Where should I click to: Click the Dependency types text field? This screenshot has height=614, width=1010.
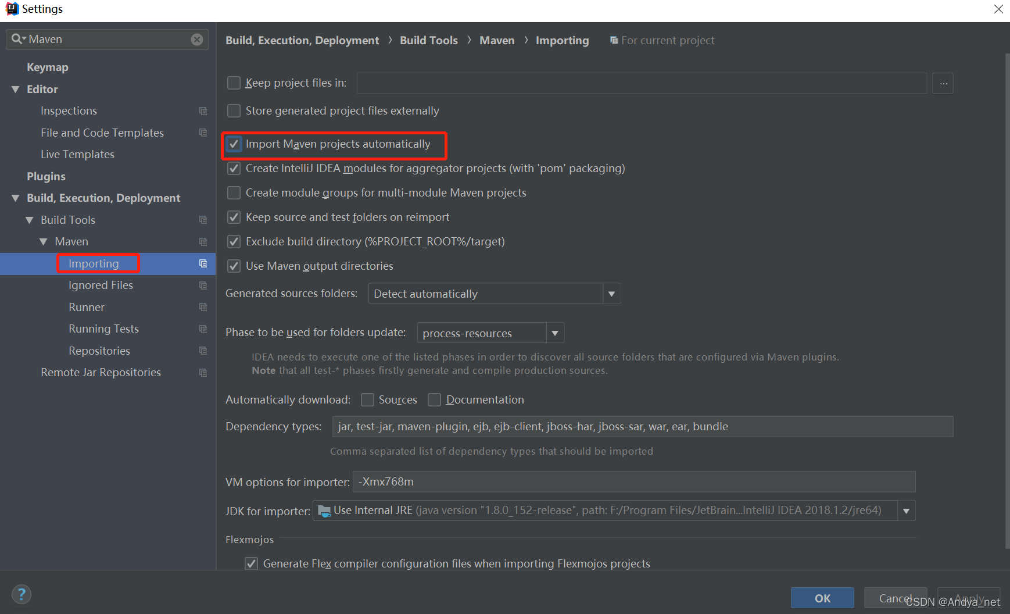[x=643, y=427]
